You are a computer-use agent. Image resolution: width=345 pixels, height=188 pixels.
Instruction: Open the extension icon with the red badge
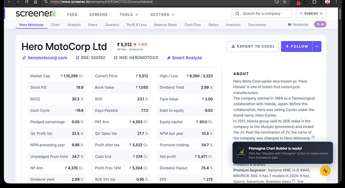[297, 2]
